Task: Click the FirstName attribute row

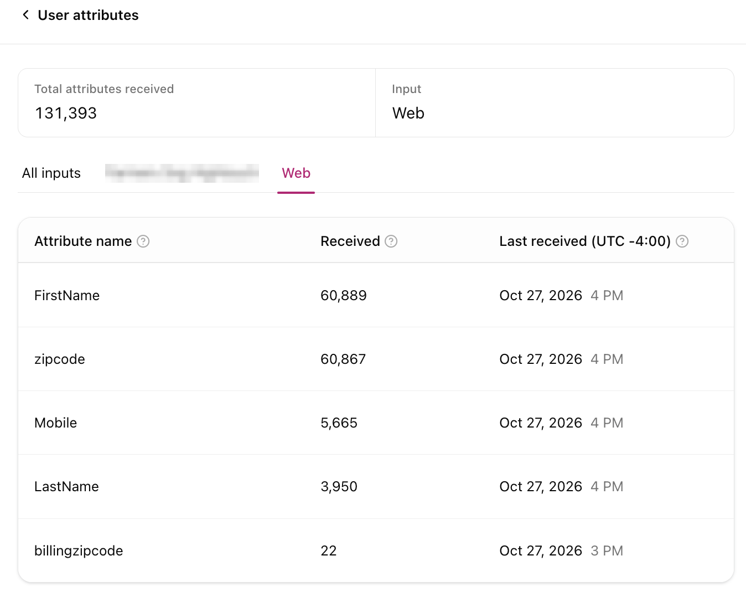Action: [376, 295]
